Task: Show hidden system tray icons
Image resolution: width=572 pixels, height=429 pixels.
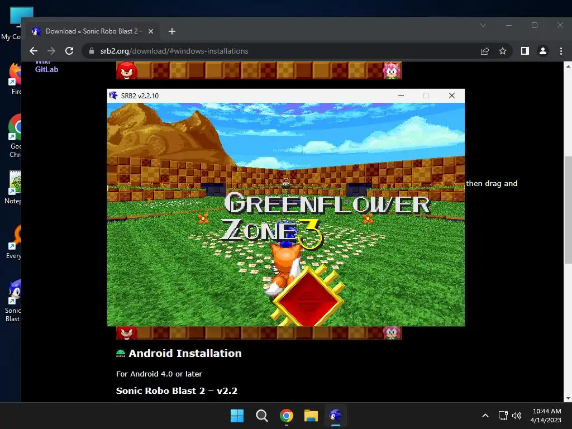Action: 485,416
